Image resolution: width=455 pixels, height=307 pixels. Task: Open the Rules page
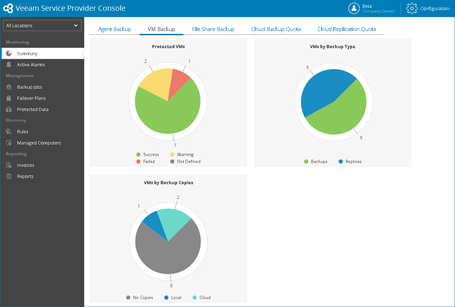coord(42,132)
